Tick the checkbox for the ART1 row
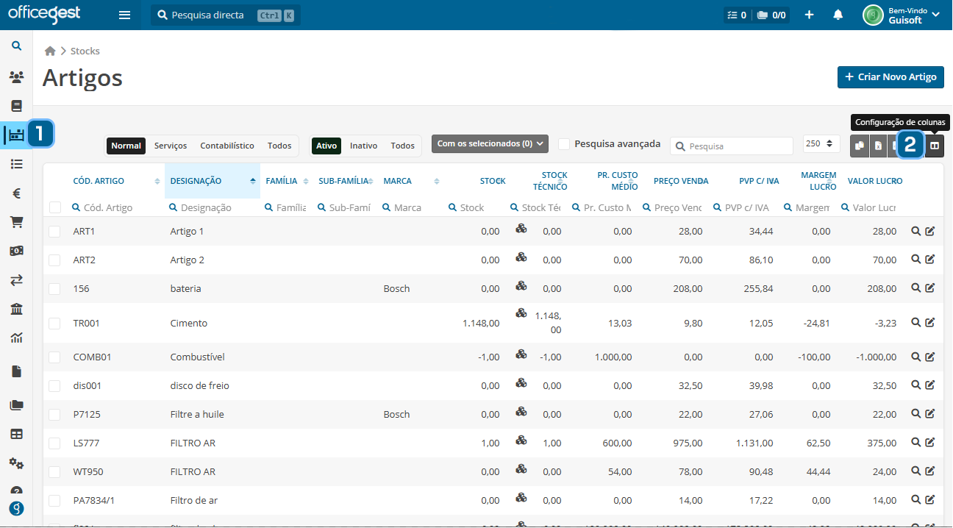This screenshot has width=953, height=528. click(x=55, y=232)
